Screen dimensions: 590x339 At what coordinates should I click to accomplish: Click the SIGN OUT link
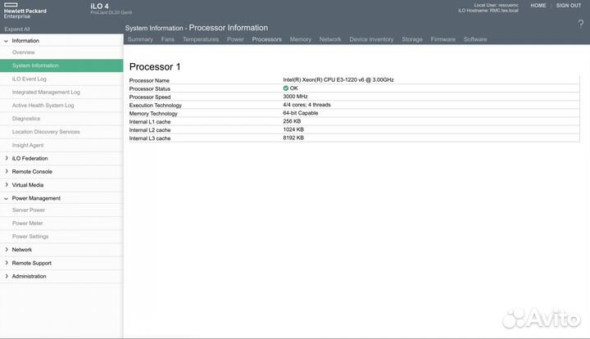point(569,6)
